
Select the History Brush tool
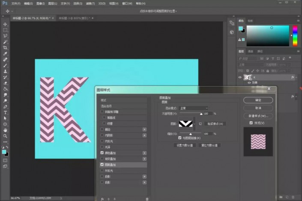click(5, 77)
